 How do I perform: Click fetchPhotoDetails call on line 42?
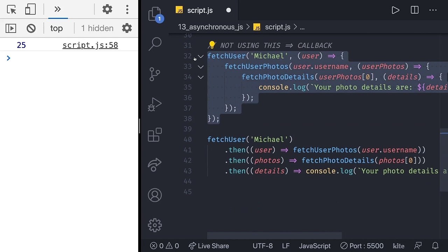tap(338, 161)
